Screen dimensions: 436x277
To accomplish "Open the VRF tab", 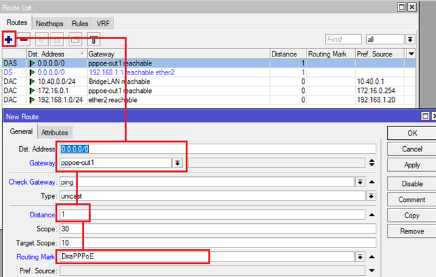I will (103, 24).
